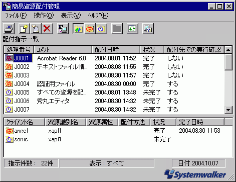Click the instruction list scrollbar thumb
Image resolution: width=236 pixels, height=182 pixels.
[x=228, y=62]
